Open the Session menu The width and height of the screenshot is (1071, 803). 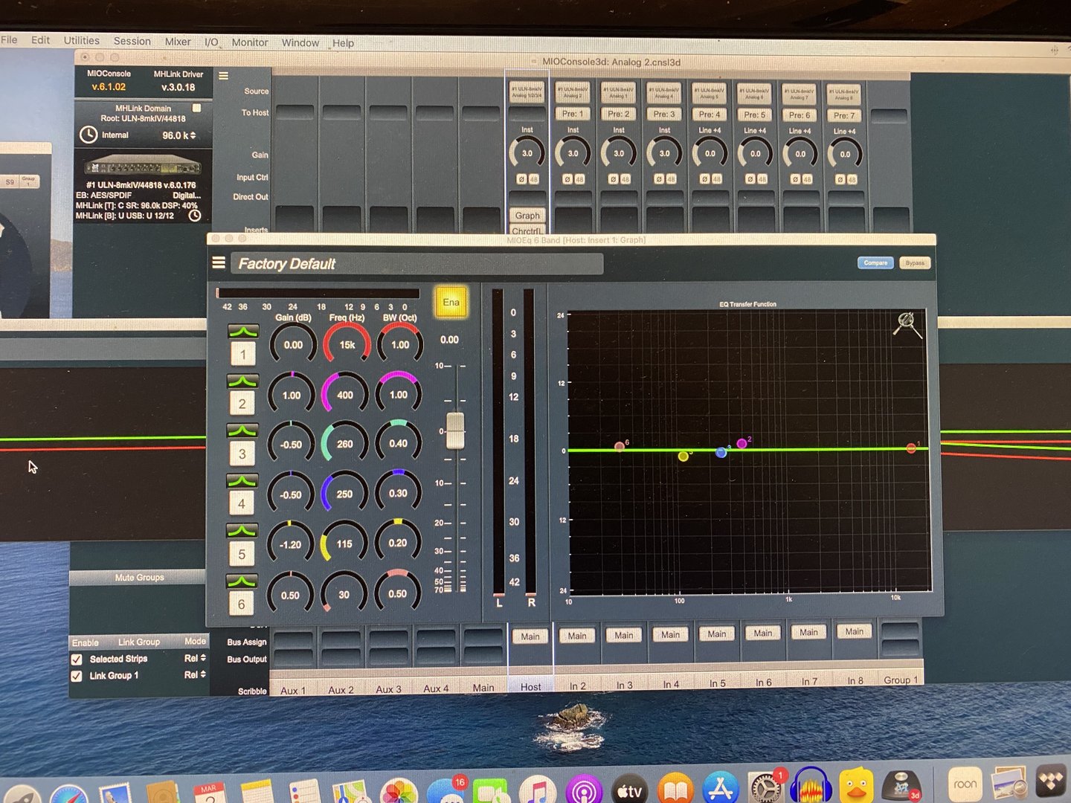pyautogui.click(x=132, y=41)
